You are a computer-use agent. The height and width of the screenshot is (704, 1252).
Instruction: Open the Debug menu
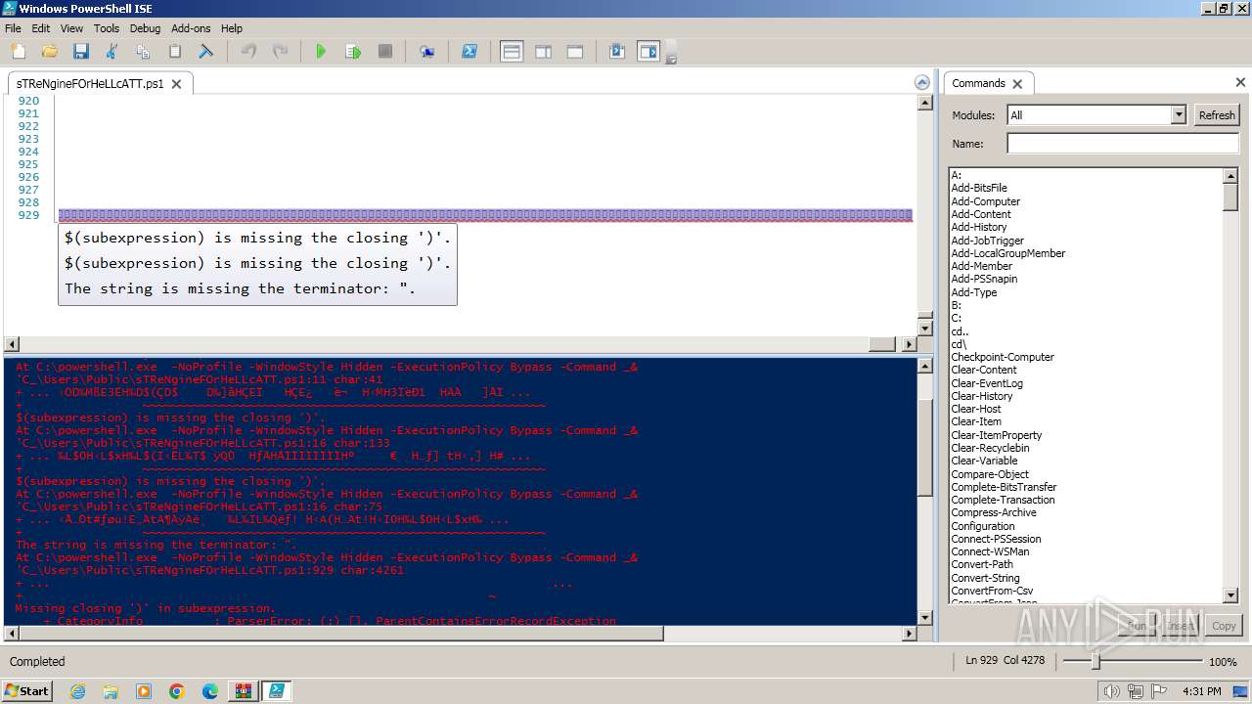145,28
